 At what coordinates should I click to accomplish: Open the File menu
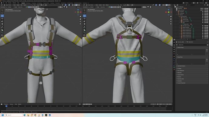[x=3, y=3]
